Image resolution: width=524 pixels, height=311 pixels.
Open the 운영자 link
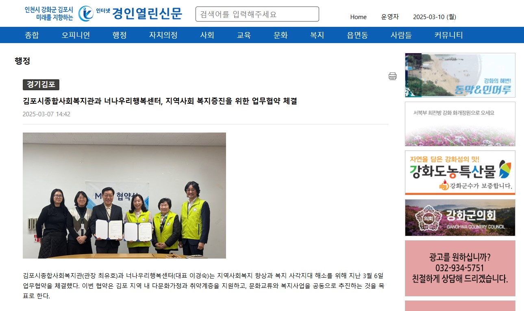coord(390,17)
